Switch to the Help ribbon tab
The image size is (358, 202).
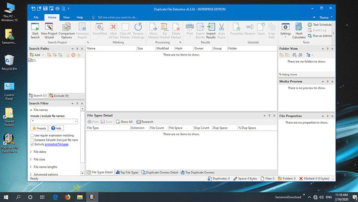coord(80,17)
